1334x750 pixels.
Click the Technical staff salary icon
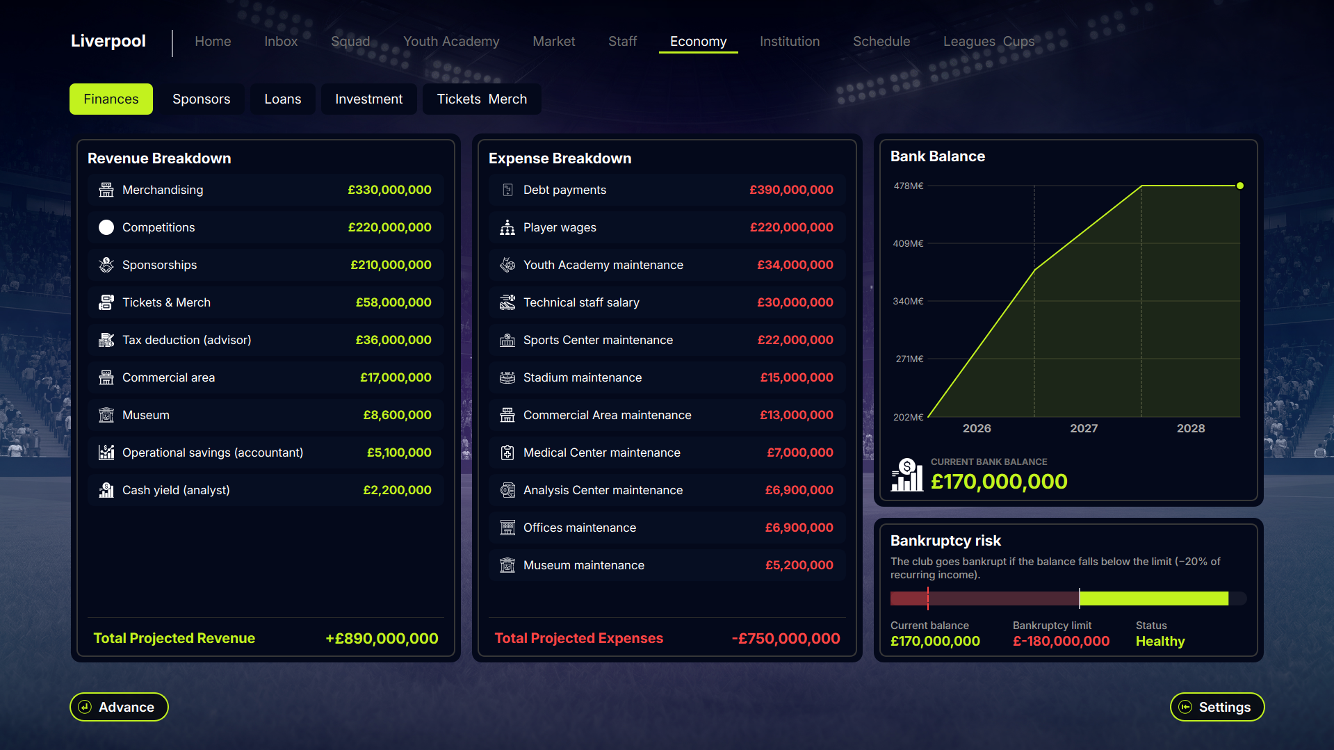click(x=507, y=302)
